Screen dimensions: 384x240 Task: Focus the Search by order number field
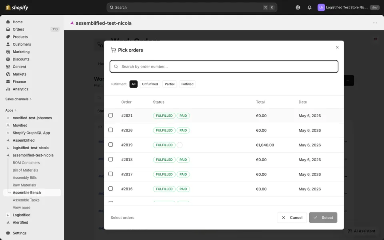224,67
